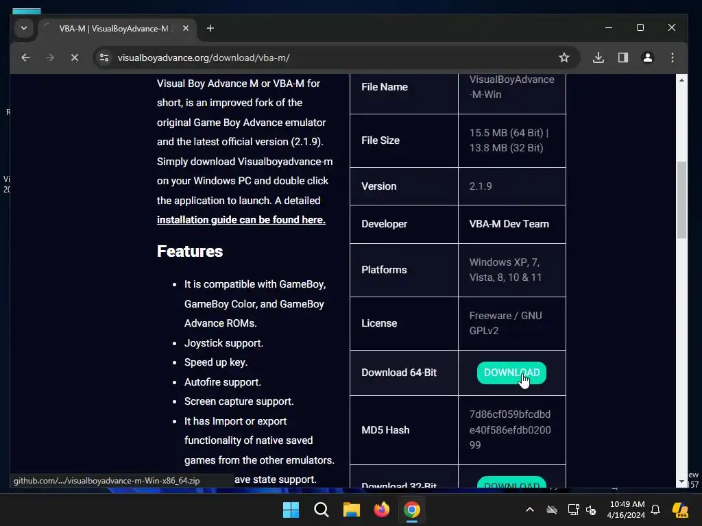Open the notifications bell icon
The width and height of the screenshot is (702, 526).
pyautogui.click(x=655, y=510)
